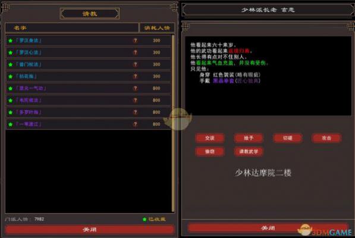Open the help icon for 一苇渡江
Image resolution: width=355 pixels, height=238 pixels.
[135, 124]
